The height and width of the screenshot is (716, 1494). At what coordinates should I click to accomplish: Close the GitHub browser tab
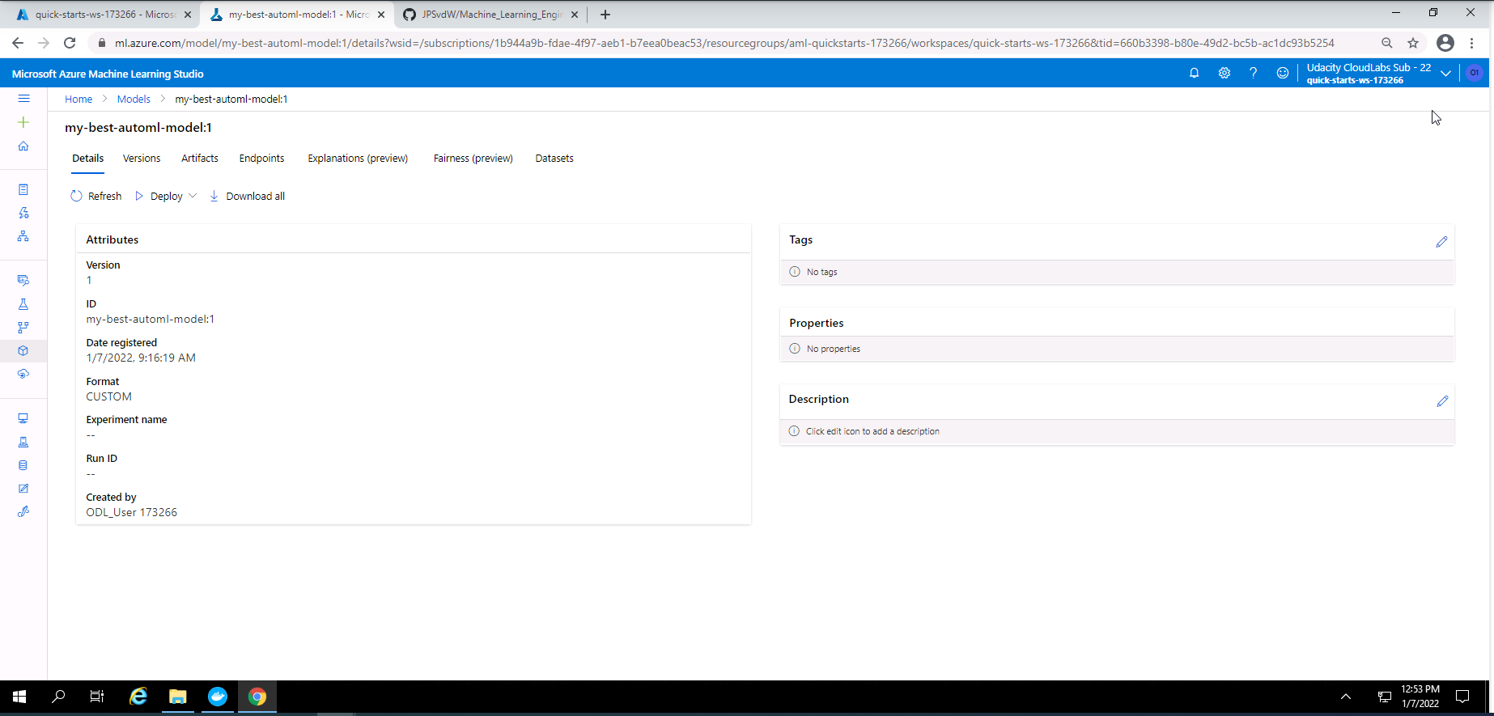tap(575, 15)
